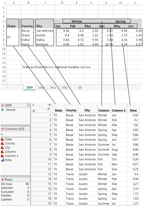This screenshot has height=206, width=143.
Task: Open the columns red triangle menu in grid corner
Action: point(50,105)
